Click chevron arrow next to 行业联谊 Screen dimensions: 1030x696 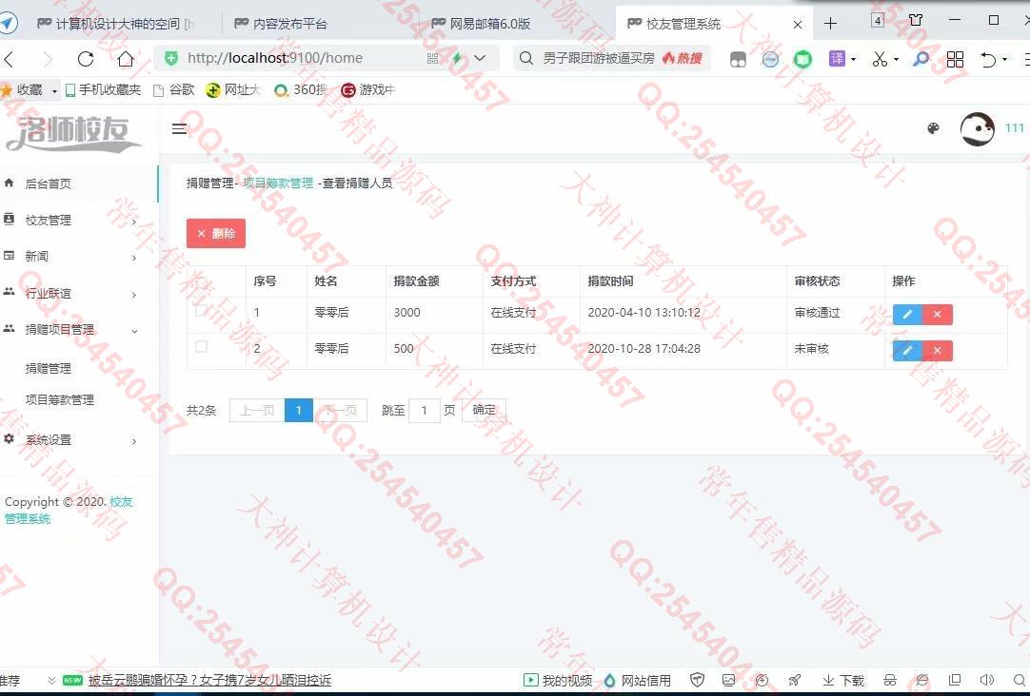pos(134,295)
